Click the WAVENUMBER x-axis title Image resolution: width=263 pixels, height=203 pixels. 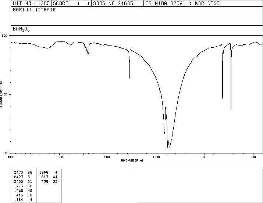click(x=132, y=160)
